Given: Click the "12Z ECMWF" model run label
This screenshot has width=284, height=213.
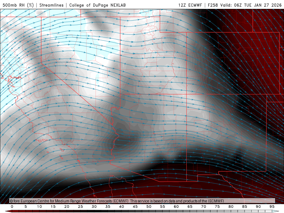Looking at the screenshot, I should coord(190,5).
